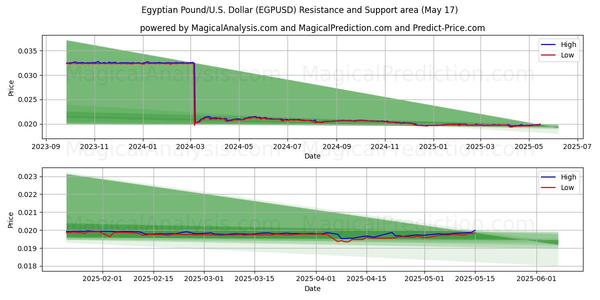Click the '2025-02-01' x-axis label in lower chart
The image size is (600, 300).
103,279
